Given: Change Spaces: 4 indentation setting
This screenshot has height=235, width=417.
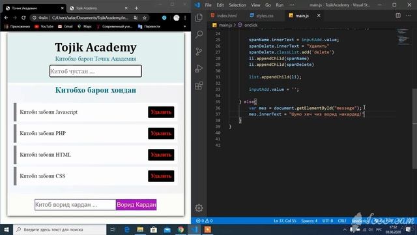Looking at the screenshot, I should pos(309,221).
